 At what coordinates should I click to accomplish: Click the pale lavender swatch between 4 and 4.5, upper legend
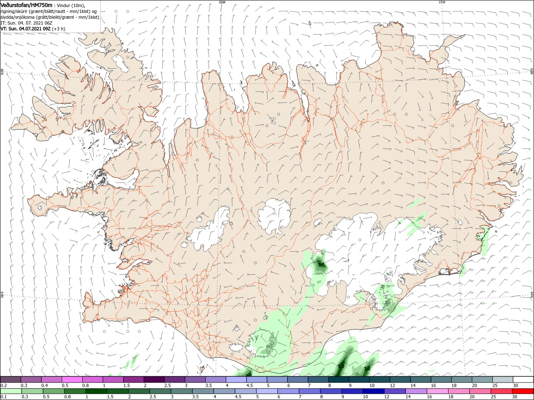[x=236, y=380]
